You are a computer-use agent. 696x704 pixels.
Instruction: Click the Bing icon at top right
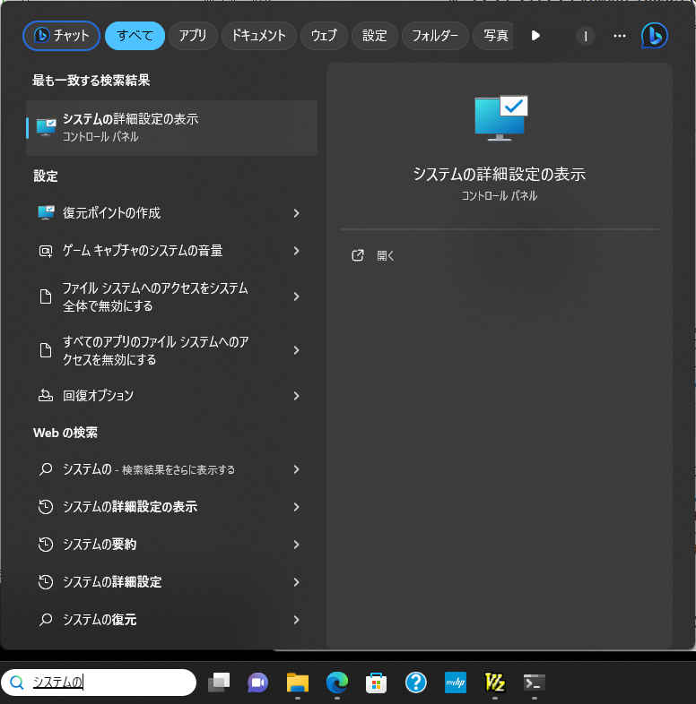[x=654, y=36]
